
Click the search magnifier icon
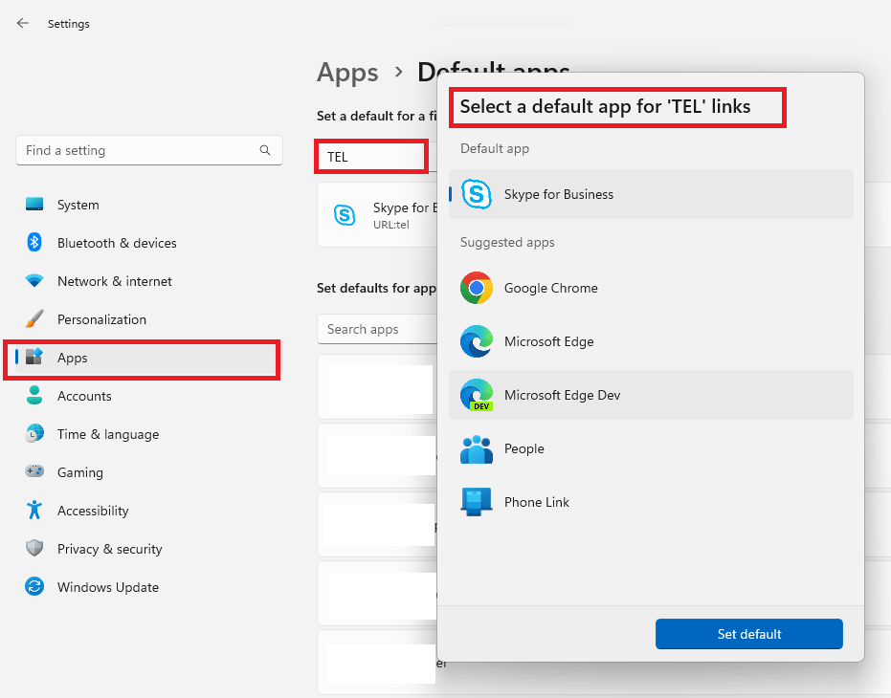265,150
